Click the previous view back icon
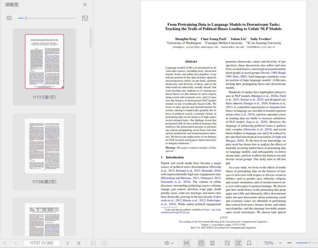This screenshot has width=318, height=248. click(x=93, y=243)
